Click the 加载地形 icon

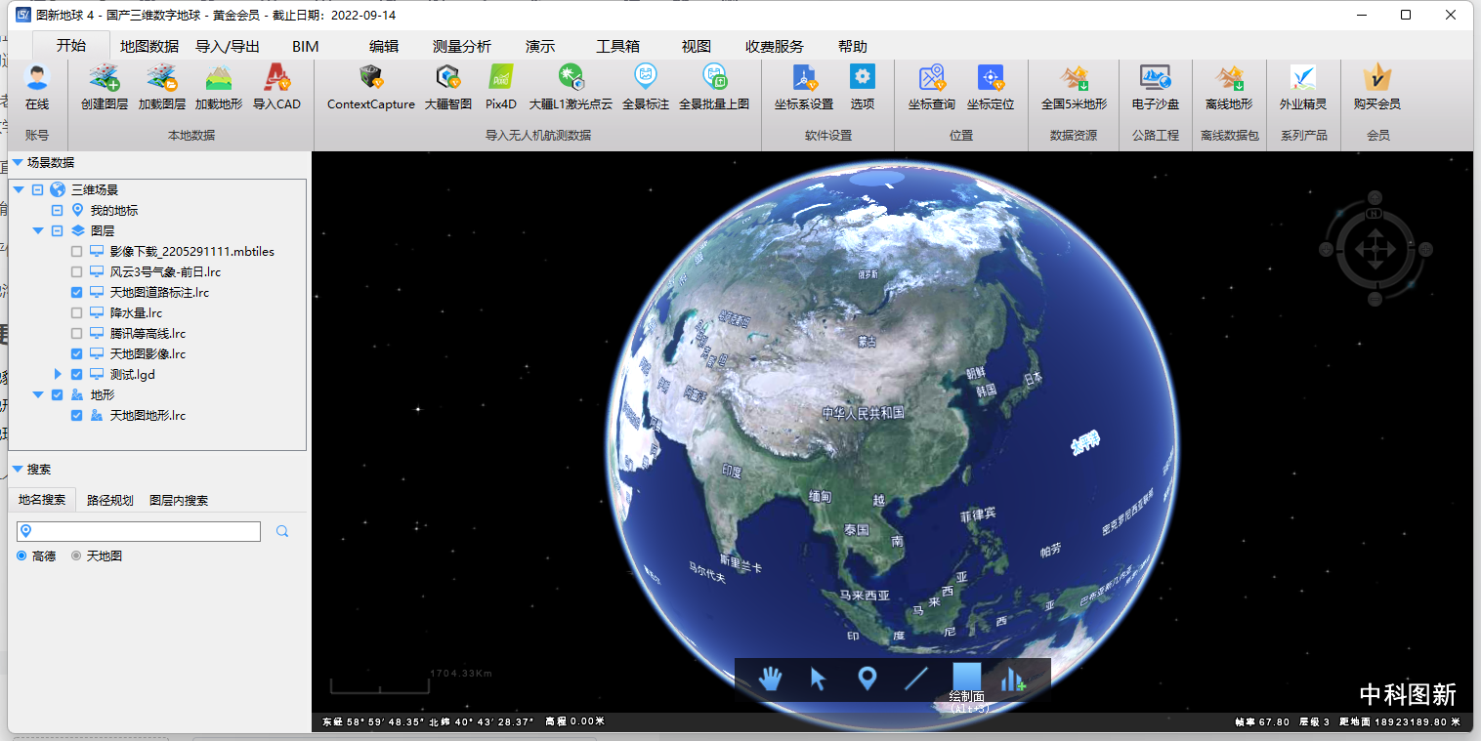(219, 79)
